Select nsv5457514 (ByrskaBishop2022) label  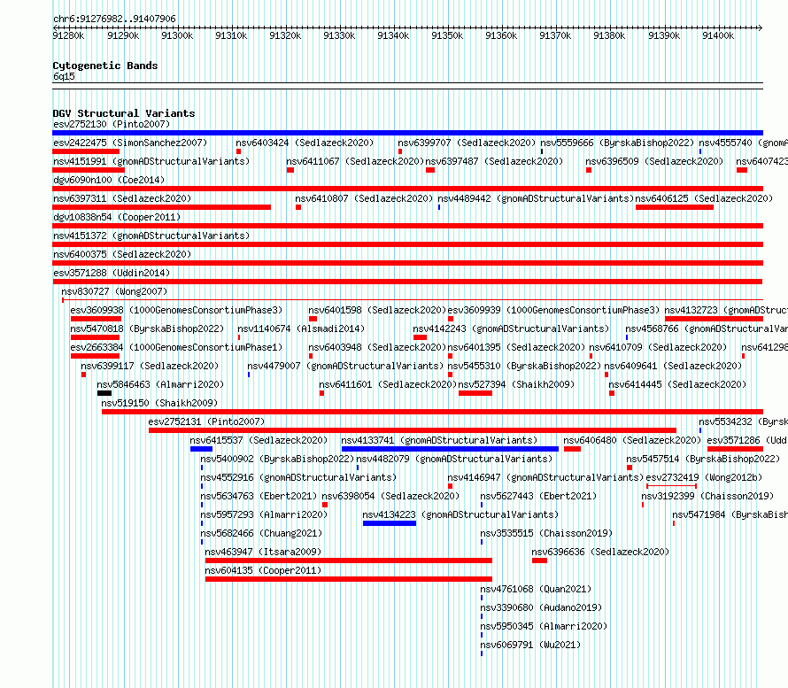tap(703, 459)
